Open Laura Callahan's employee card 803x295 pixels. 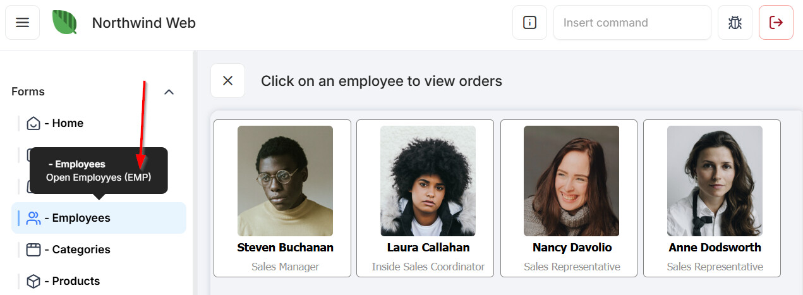tap(428, 198)
